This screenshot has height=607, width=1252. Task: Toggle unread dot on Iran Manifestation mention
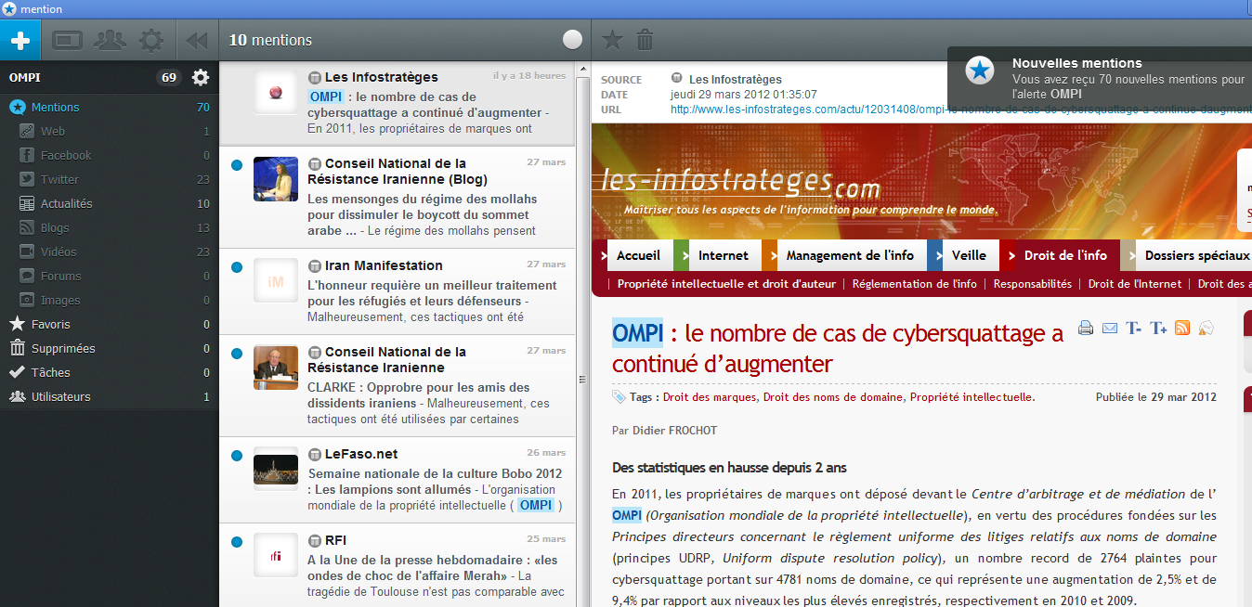click(236, 267)
